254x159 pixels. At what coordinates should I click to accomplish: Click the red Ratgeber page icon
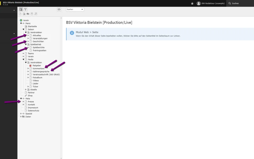pos(30,65)
